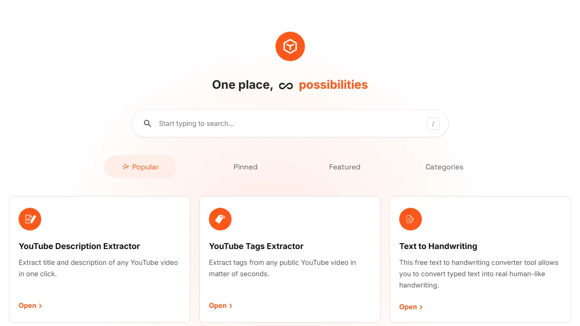Image resolution: width=580 pixels, height=326 pixels.
Task: Click the Text to Handwriting document icon
Action: pos(411,219)
